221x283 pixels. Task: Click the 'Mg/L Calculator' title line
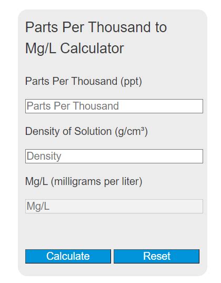point(74,48)
